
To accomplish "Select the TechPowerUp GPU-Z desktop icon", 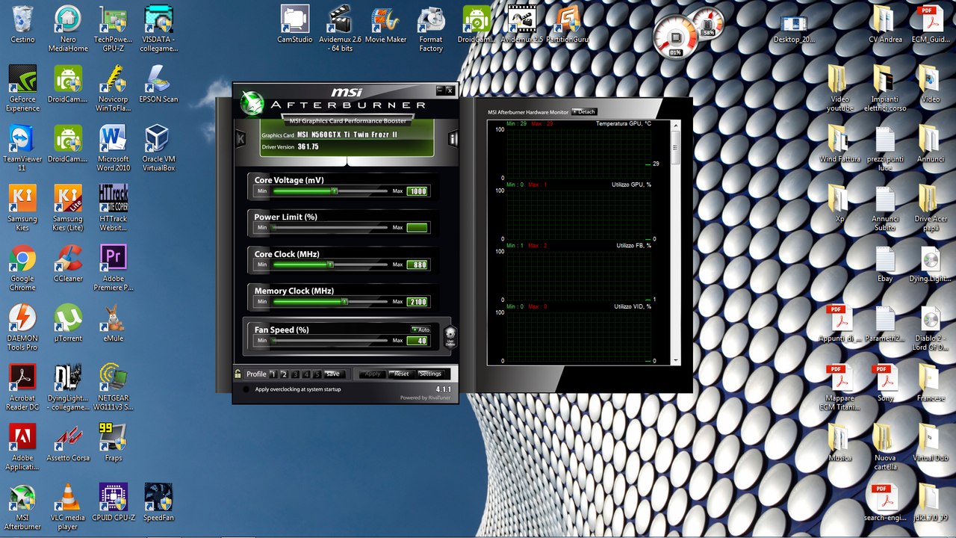I will coord(113,28).
